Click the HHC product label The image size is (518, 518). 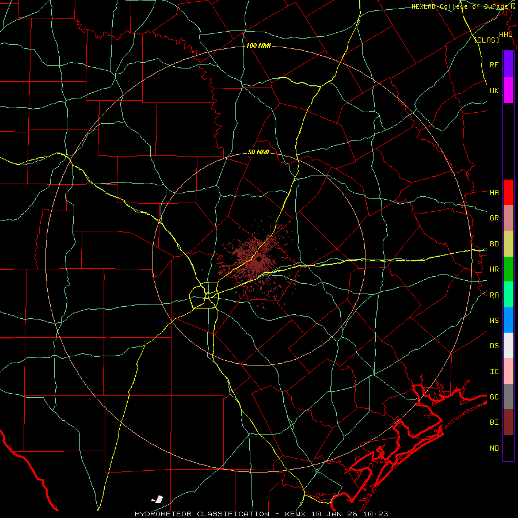click(505, 35)
